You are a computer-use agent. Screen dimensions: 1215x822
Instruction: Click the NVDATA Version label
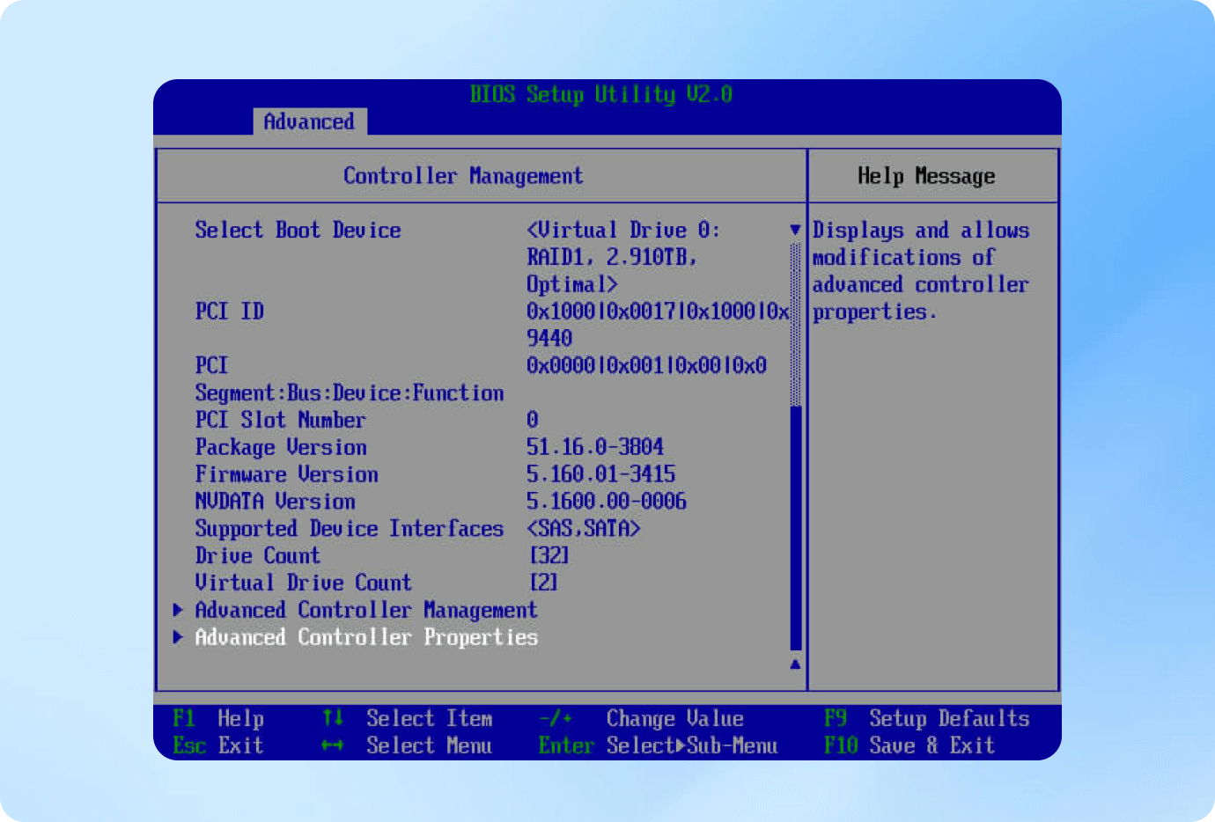[x=275, y=502]
